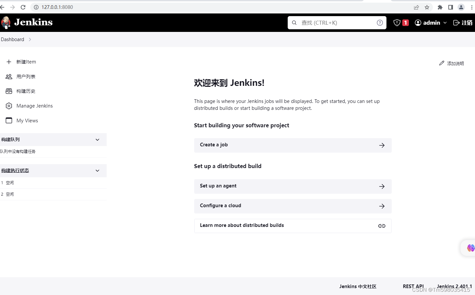Focus the 查找 search input field
475x295 pixels.
click(337, 23)
